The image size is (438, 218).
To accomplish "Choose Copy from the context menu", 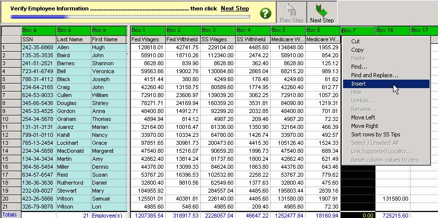I will point(358,50).
